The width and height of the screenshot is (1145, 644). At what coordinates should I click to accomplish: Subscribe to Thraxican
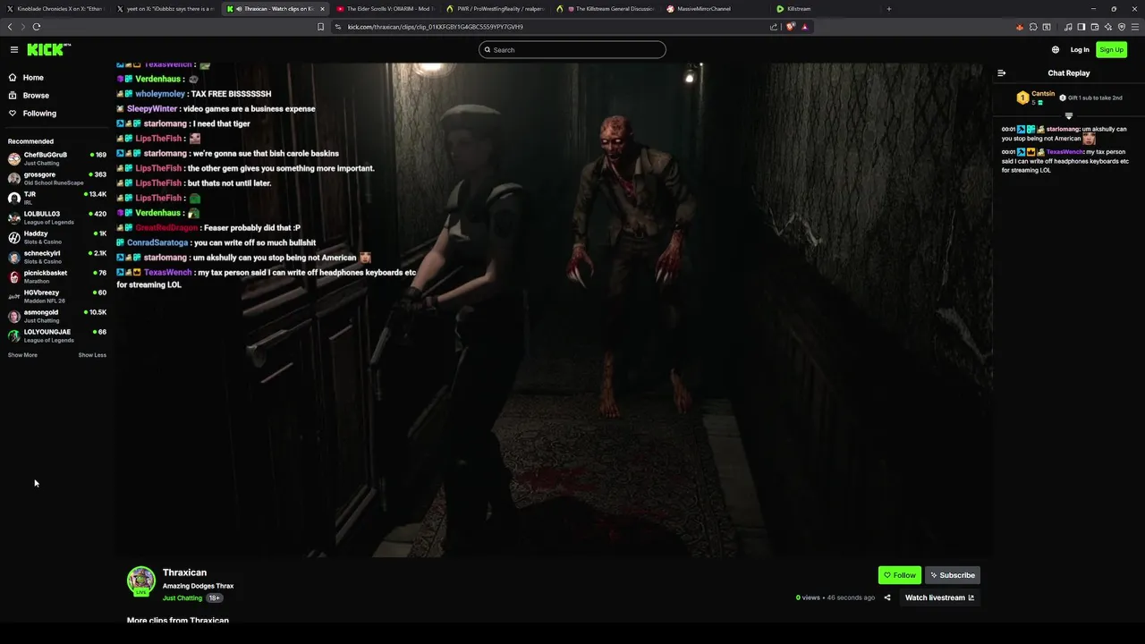[x=953, y=575]
